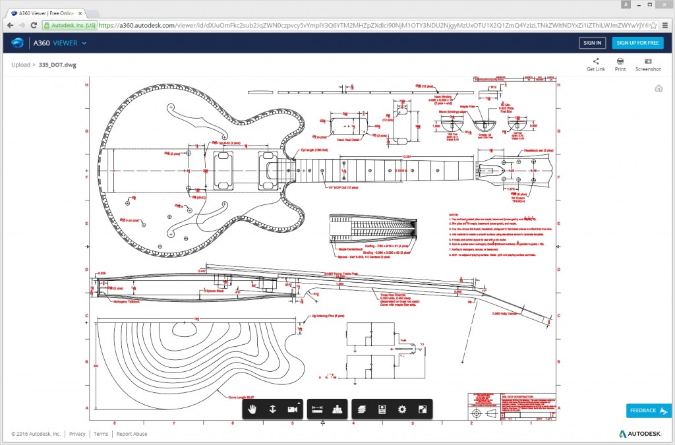Open the viewer Settings gear

pyautogui.click(x=401, y=409)
